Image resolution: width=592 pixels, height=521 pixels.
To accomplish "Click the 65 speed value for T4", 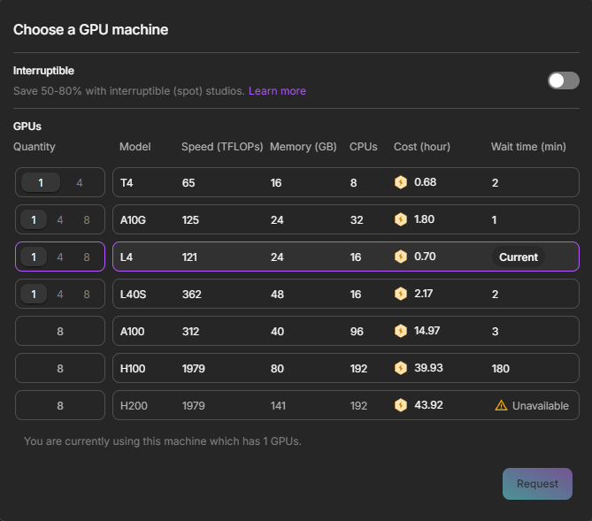I will point(188,183).
